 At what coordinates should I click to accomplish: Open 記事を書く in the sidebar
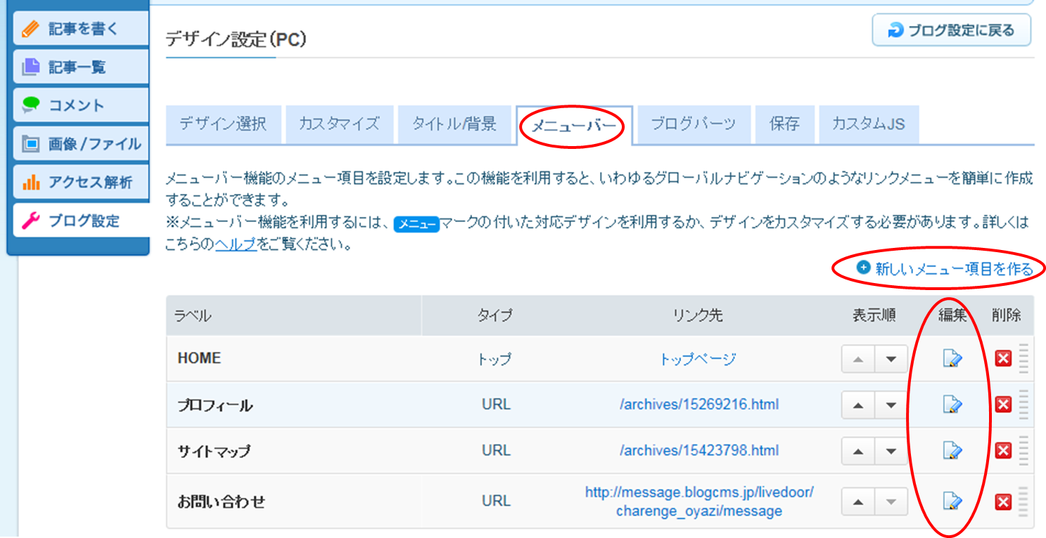(x=81, y=29)
